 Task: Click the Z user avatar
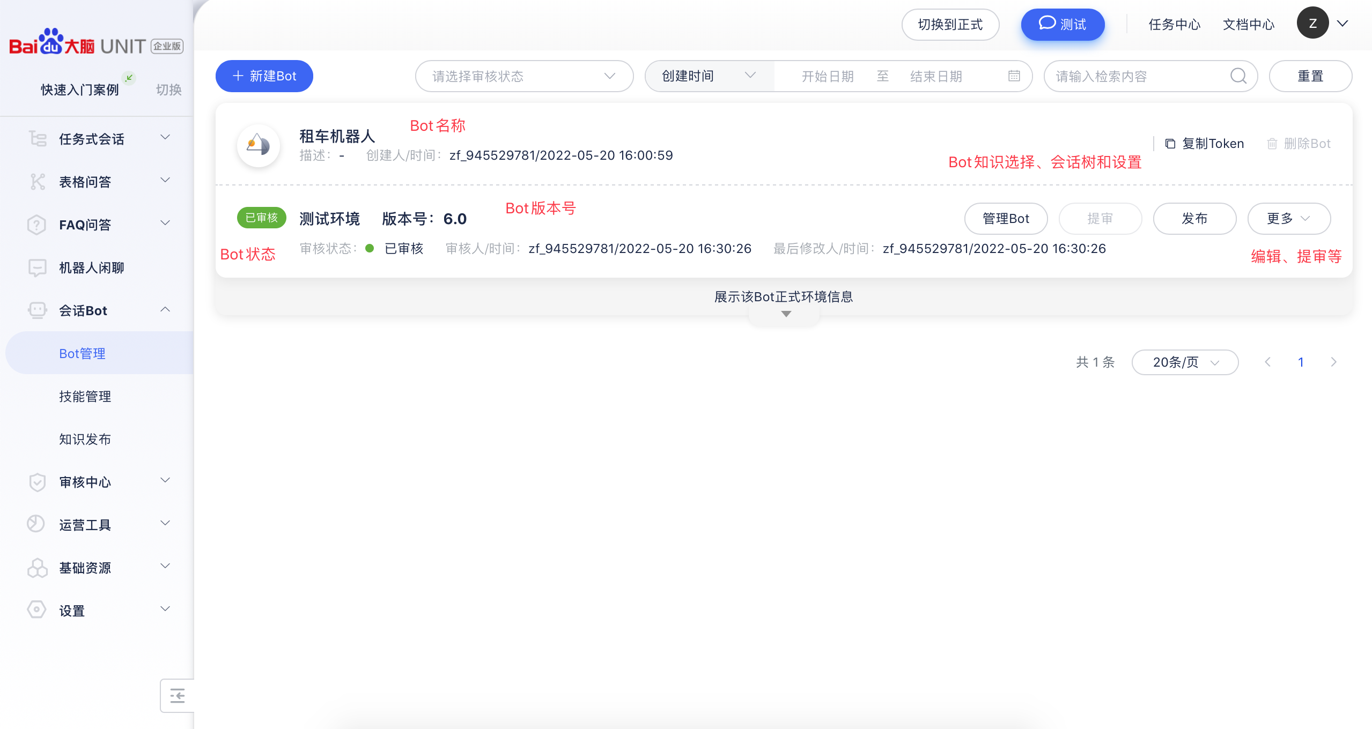click(1312, 23)
